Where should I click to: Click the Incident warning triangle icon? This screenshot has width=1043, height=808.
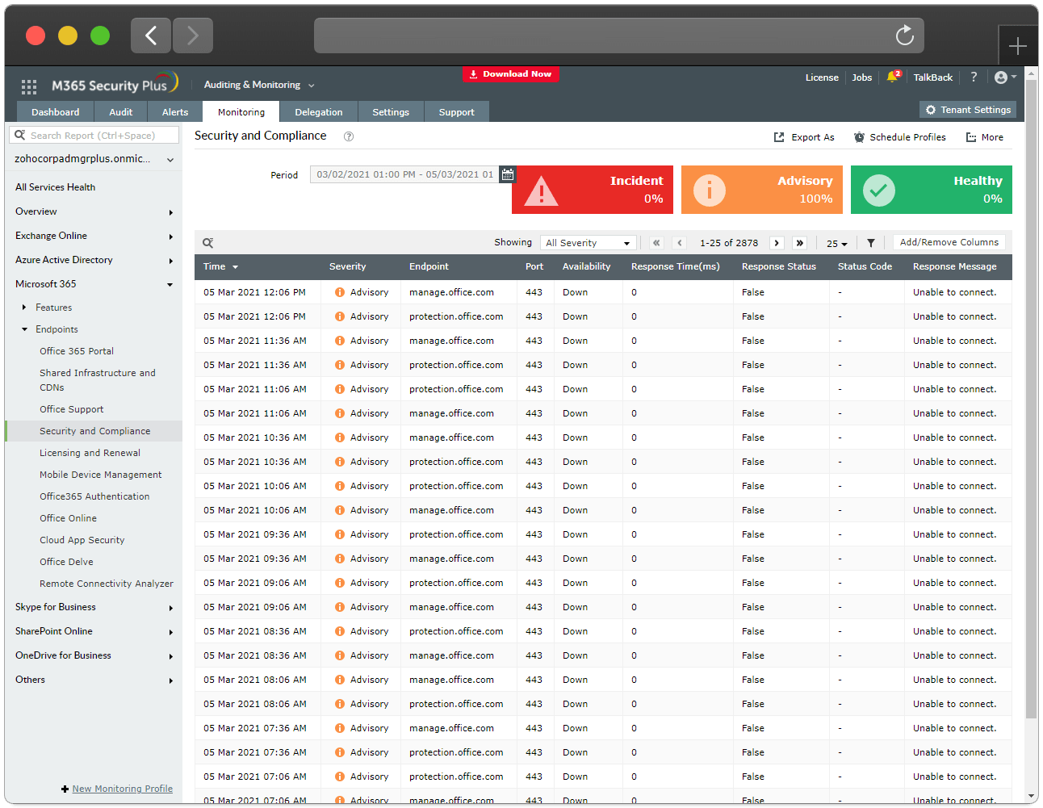(541, 191)
